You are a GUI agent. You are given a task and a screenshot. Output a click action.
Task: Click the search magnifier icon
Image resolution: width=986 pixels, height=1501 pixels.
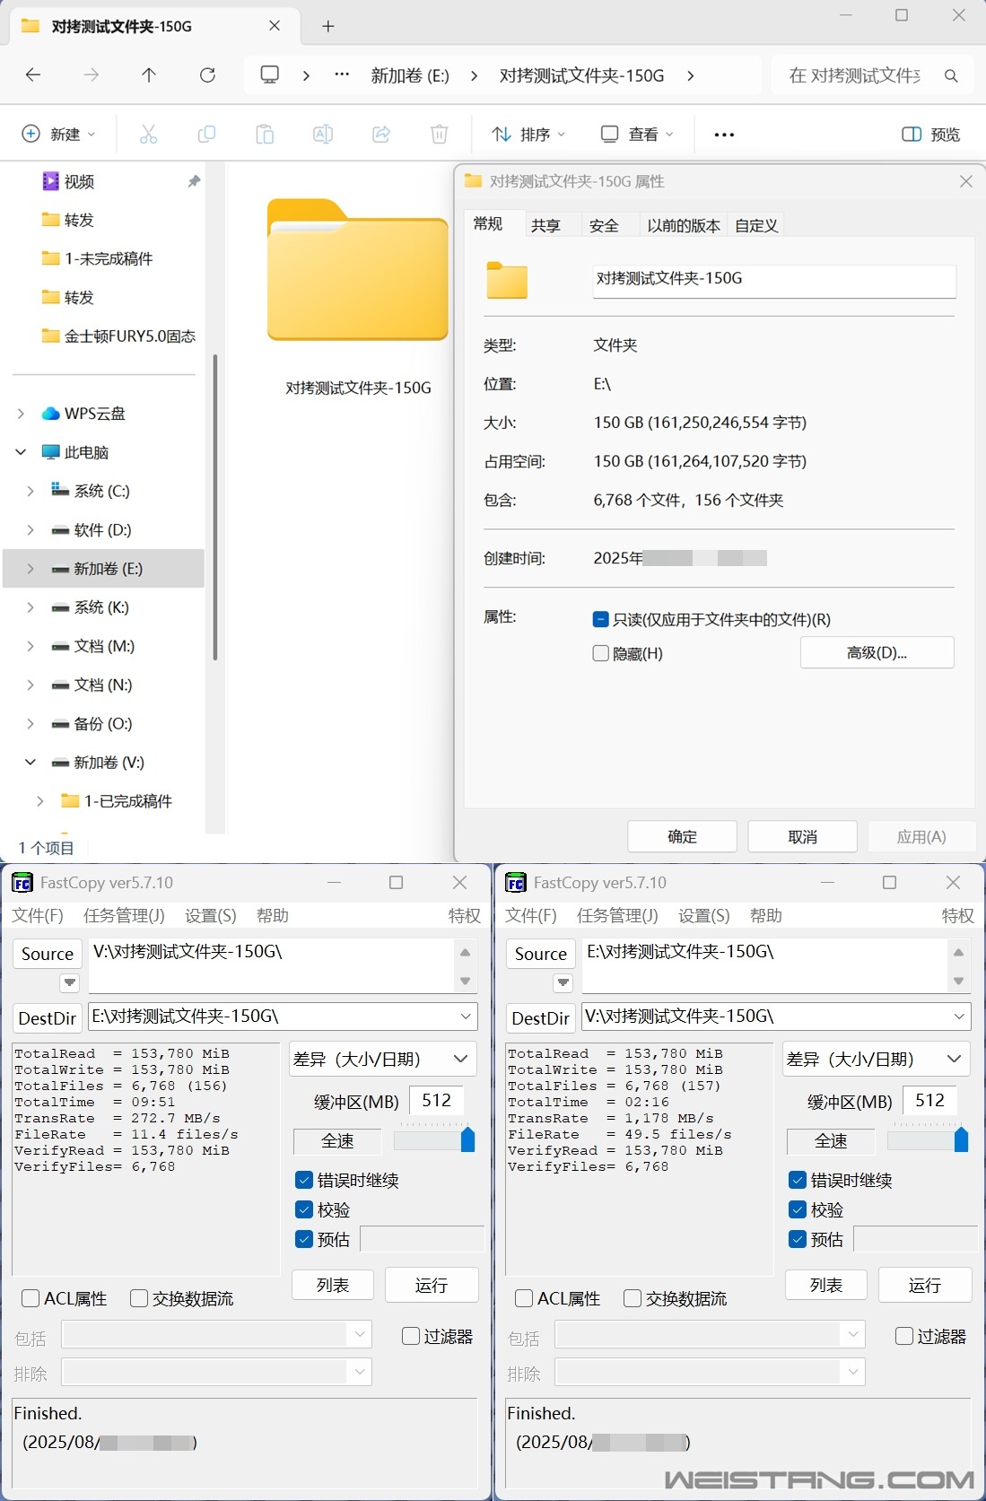(951, 76)
